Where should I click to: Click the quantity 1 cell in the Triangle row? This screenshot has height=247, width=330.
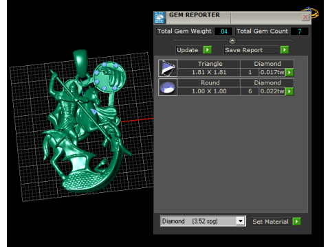pyautogui.click(x=250, y=72)
